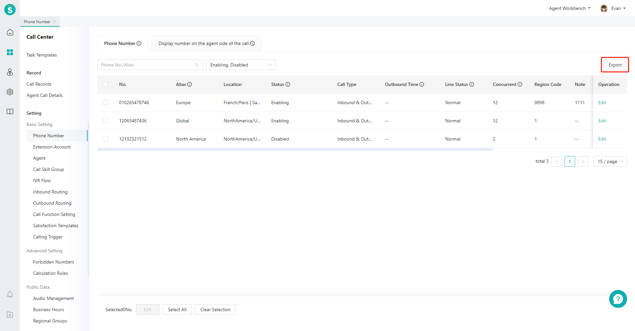Screen dimensions: 635x331
Task: Open the download center icon
Action: [10, 314]
